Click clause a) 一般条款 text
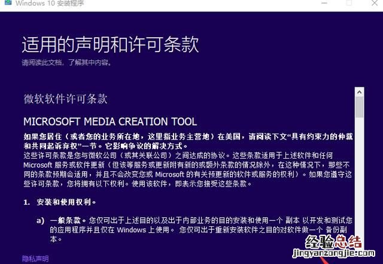 tap(194, 229)
